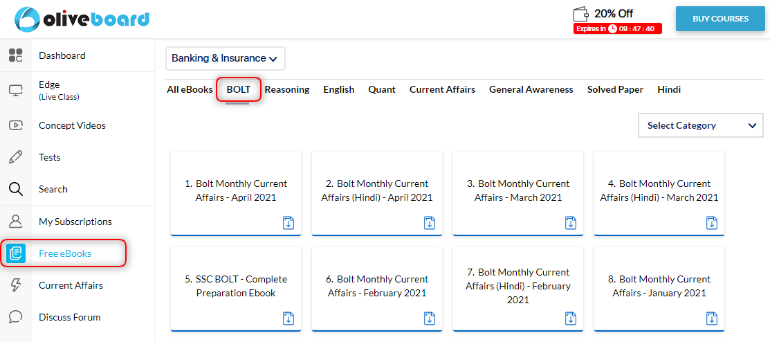Download the SSC BOLT Complete Preparation Ebook
770x342 pixels.
tap(288, 318)
